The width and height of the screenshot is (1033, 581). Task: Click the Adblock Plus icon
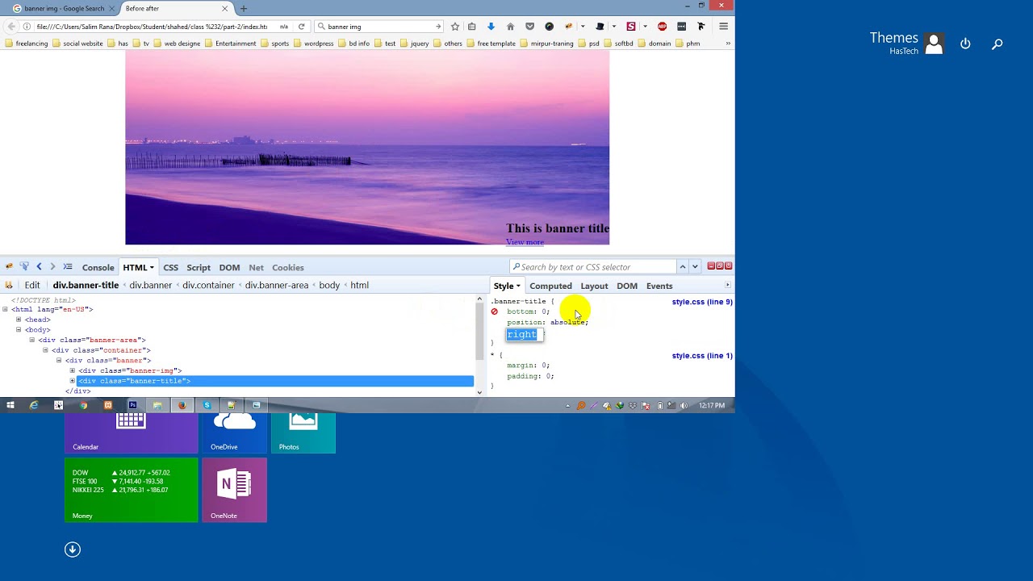tap(663, 27)
